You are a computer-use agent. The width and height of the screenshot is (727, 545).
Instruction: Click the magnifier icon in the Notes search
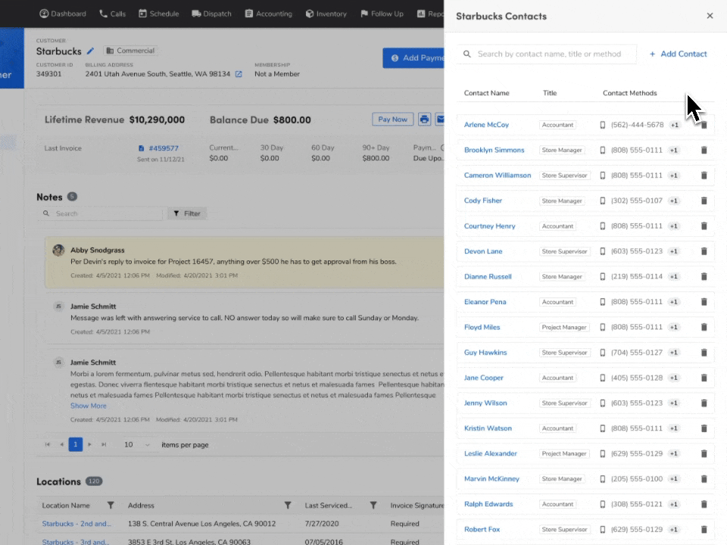coord(47,213)
